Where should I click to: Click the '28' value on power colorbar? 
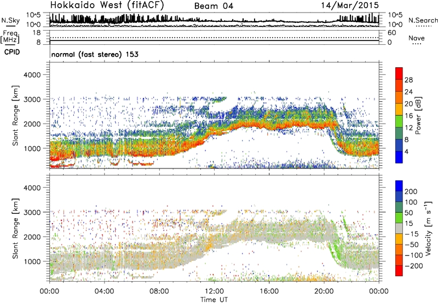[408, 80]
